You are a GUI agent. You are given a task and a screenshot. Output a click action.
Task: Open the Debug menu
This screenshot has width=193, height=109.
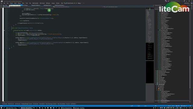coord(19,3)
